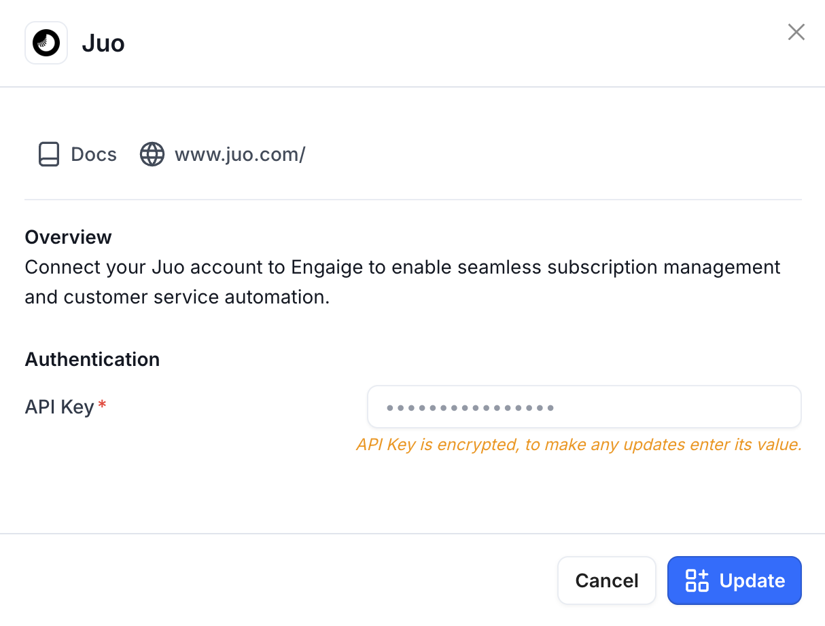Click the orange encrypted API Key notice

click(x=579, y=445)
